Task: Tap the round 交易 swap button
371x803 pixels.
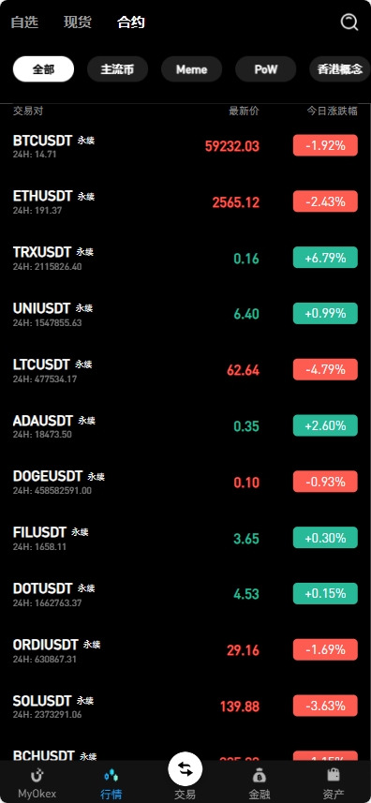Action: [185, 768]
